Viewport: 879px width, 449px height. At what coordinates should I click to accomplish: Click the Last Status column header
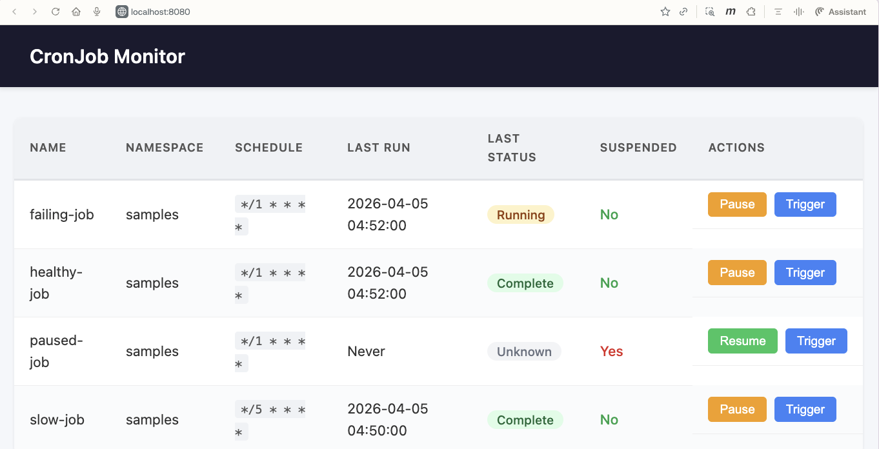[512, 148]
